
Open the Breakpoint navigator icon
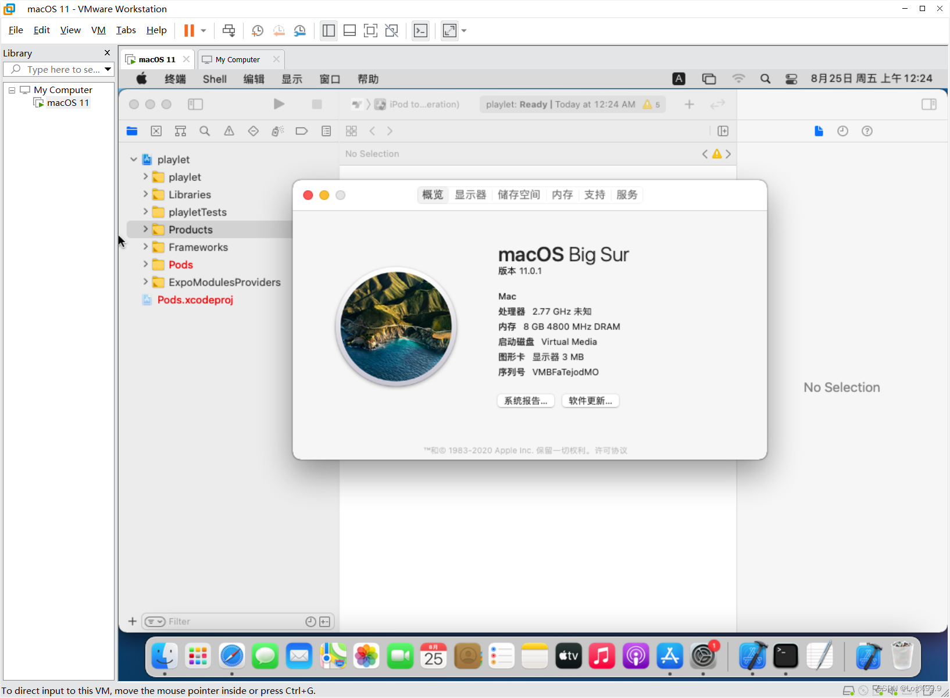point(302,131)
